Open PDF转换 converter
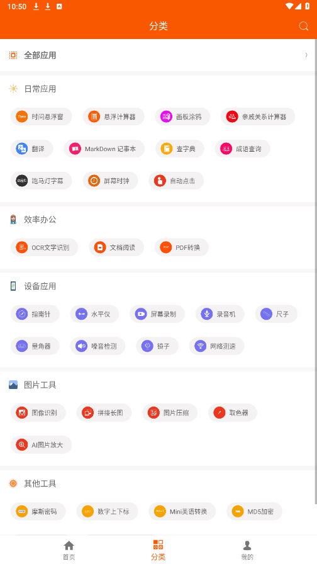Viewport: 317px width, 564px height. pos(182,247)
